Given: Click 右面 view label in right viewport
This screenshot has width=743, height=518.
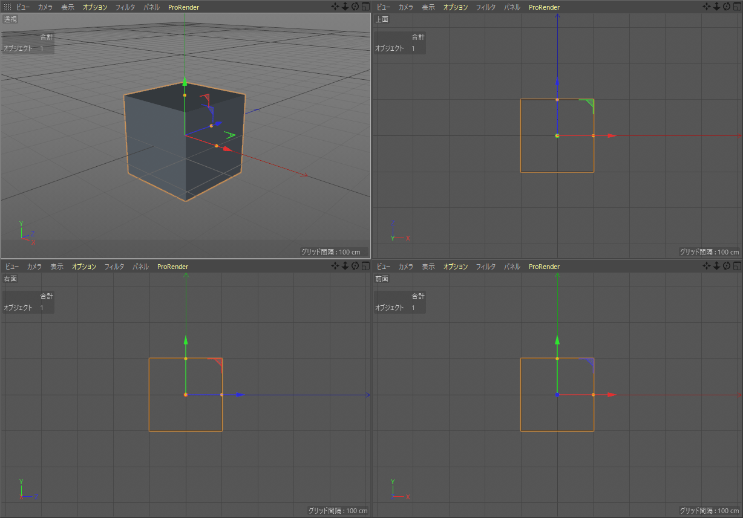Looking at the screenshot, I should pos(10,279).
